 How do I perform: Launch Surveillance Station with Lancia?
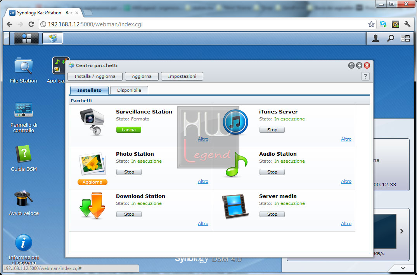[x=129, y=130]
